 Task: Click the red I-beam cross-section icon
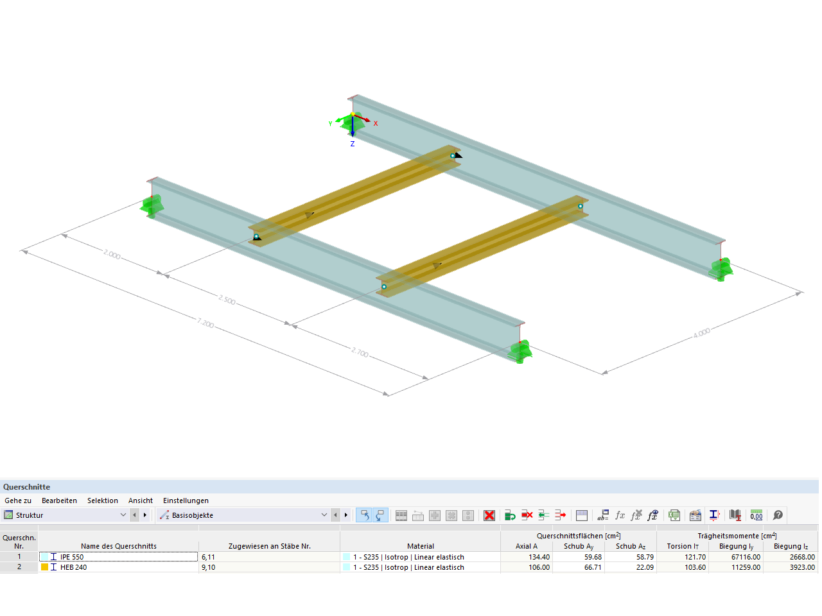pos(715,515)
